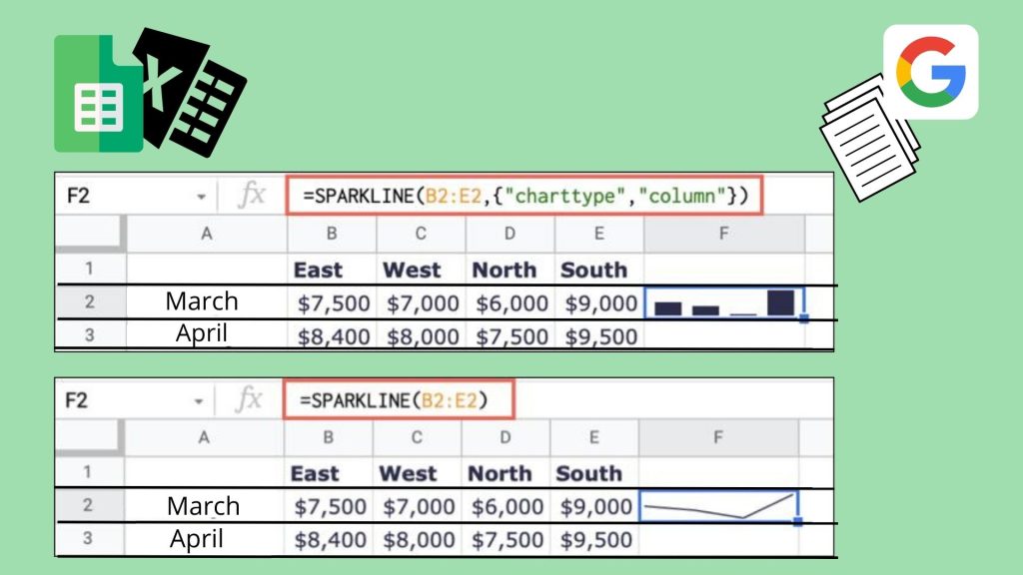The image size is (1023, 575).
Task: Click the $8,000 cell in top spreadsheet
Action: (x=421, y=335)
